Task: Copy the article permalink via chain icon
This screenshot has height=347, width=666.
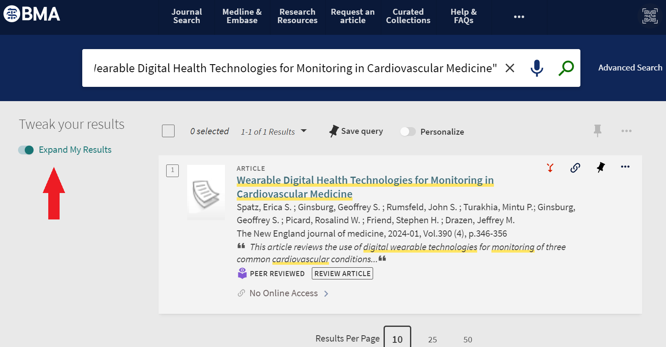Action: 575,168
